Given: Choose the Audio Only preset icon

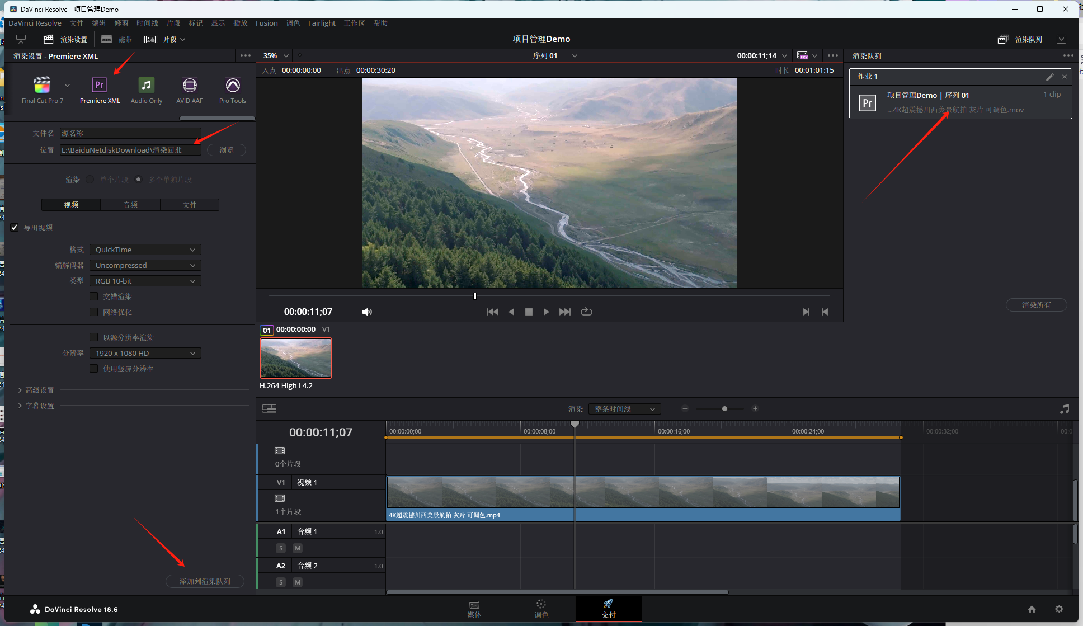Looking at the screenshot, I should point(146,86).
